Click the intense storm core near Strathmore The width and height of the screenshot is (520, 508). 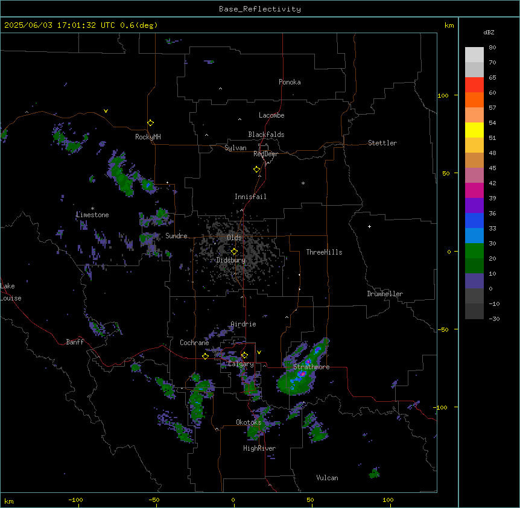click(x=302, y=373)
